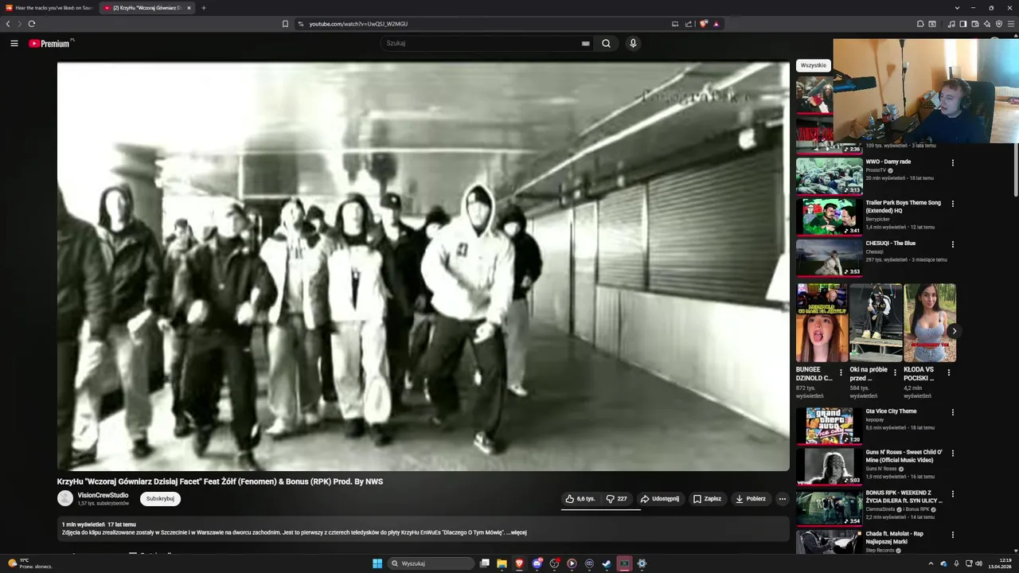This screenshot has width=1019, height=573.
Task: Open Steam from the taskbar
Action: coord(607,563)
